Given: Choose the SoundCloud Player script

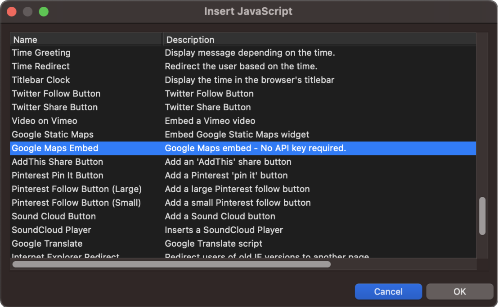Looking at the screenshot, I should pyautogui.click(x=52, y=230).
